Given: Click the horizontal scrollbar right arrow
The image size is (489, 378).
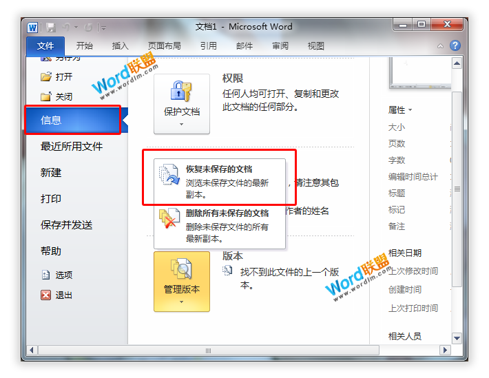Looking at the screenshot, I should point(445,350).
